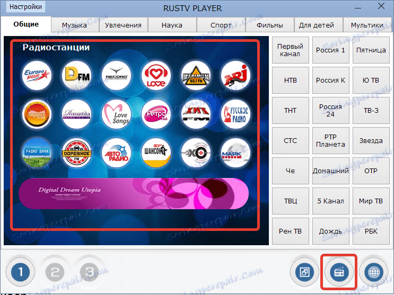
Task: Launch the NRJ radio station
Action: pyautogui.click(x=235, y=76)
